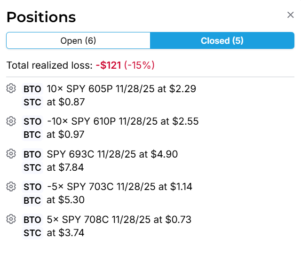Select the Closed (5) tab
301x254 pixels.
(222, 41)
